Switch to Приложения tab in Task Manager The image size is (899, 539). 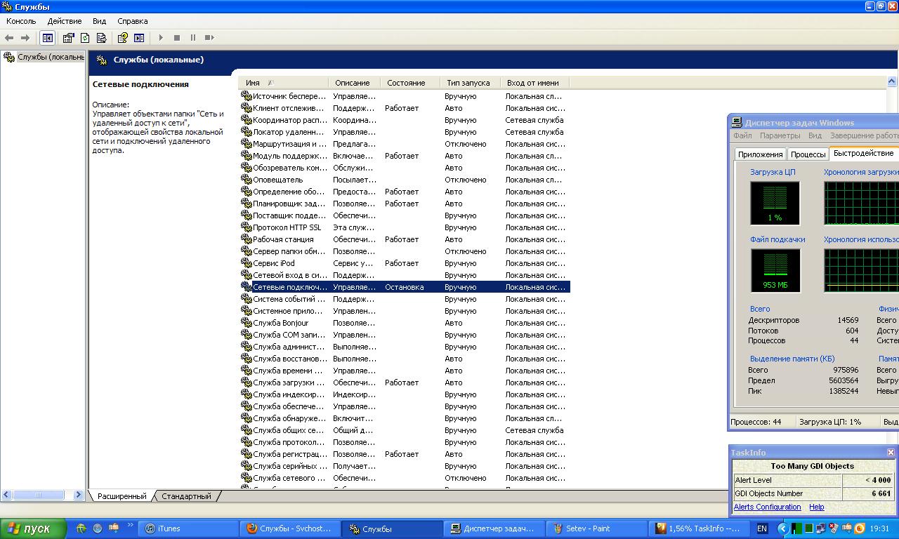(x=760, y=154)
